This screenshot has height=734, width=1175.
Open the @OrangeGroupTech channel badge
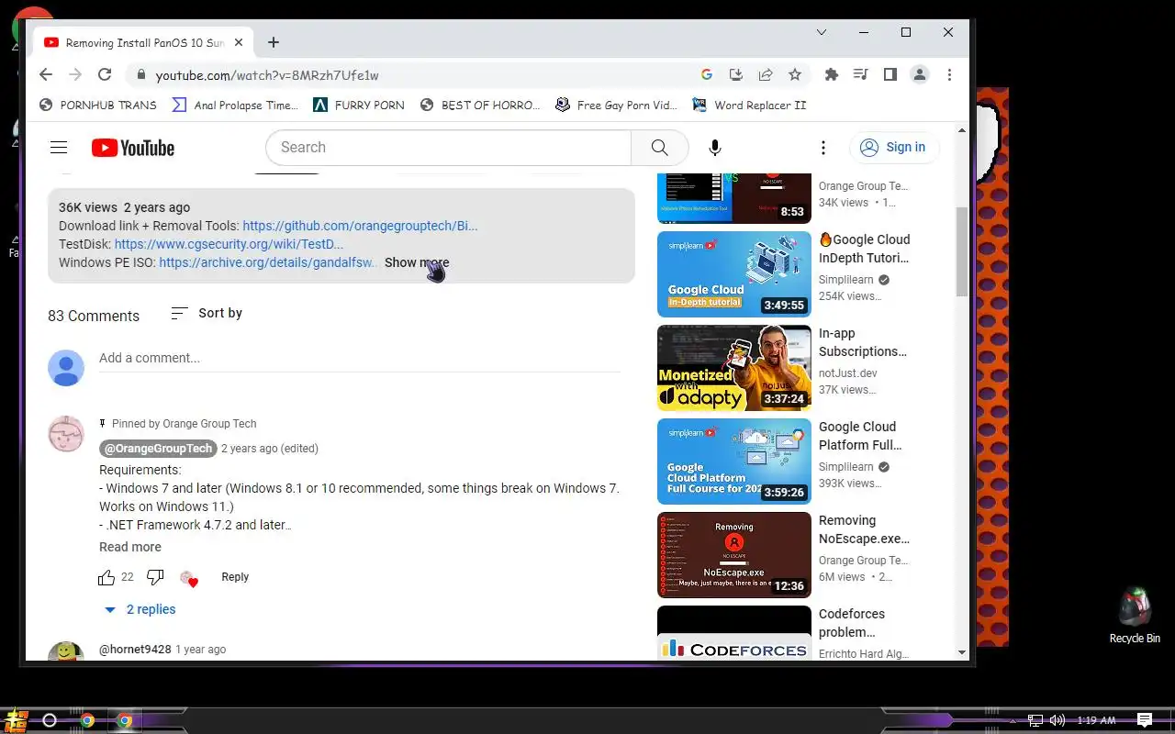158,449
